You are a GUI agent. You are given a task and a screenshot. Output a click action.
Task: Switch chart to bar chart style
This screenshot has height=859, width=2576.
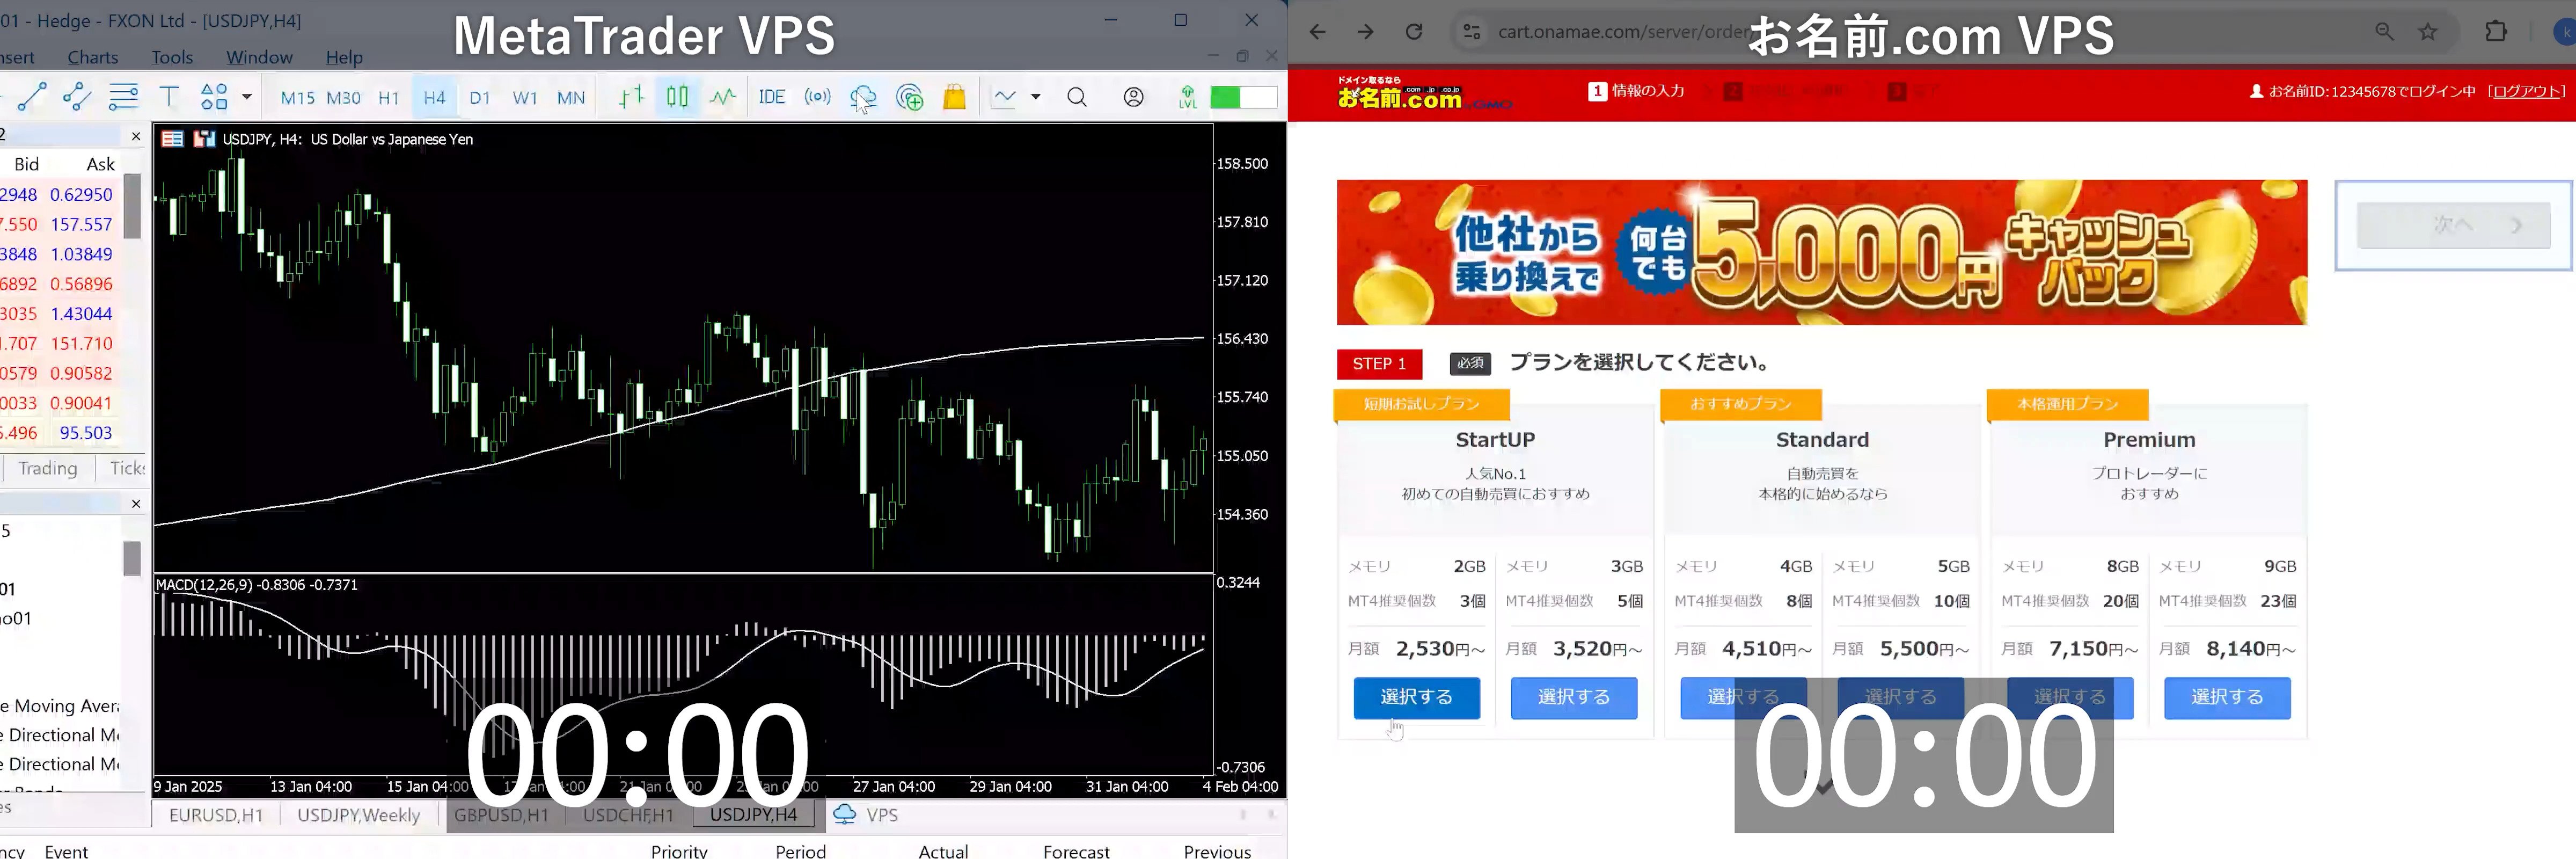631,97
